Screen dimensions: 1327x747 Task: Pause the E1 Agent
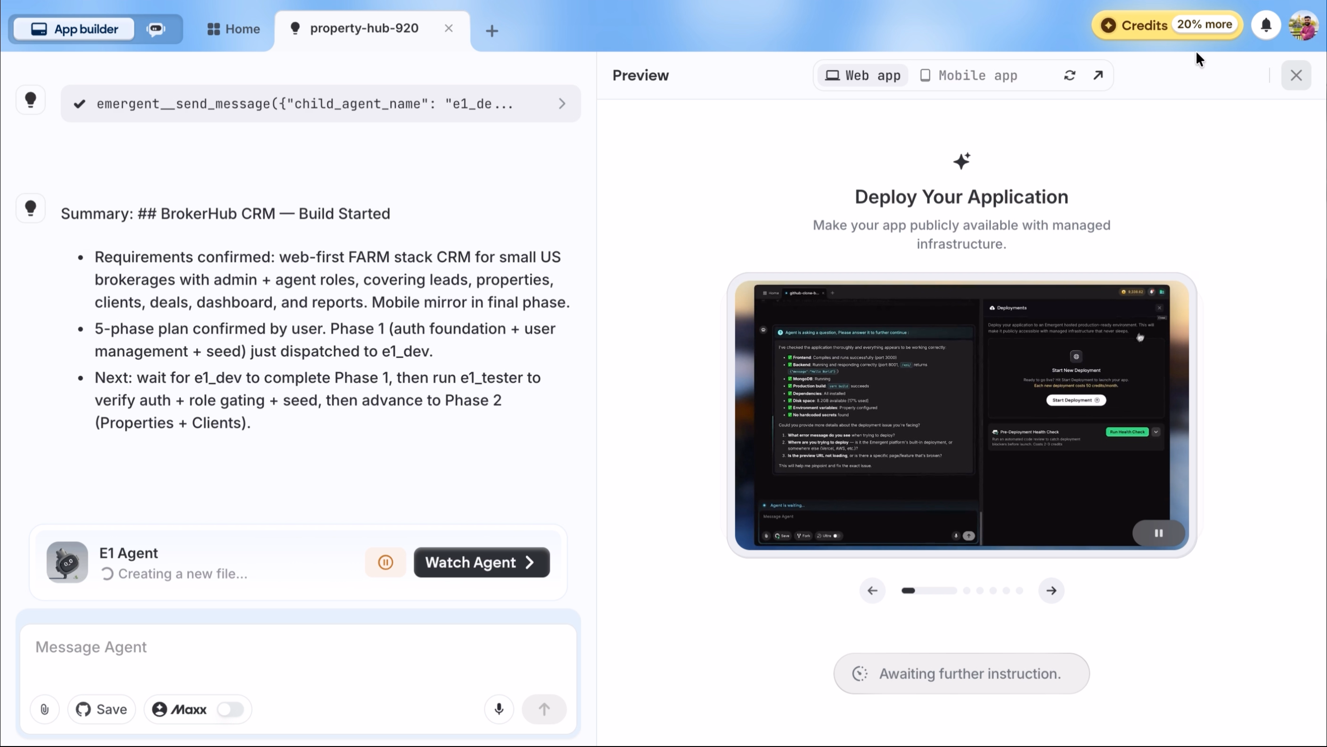pyautogui.click(x=385, y=562)
